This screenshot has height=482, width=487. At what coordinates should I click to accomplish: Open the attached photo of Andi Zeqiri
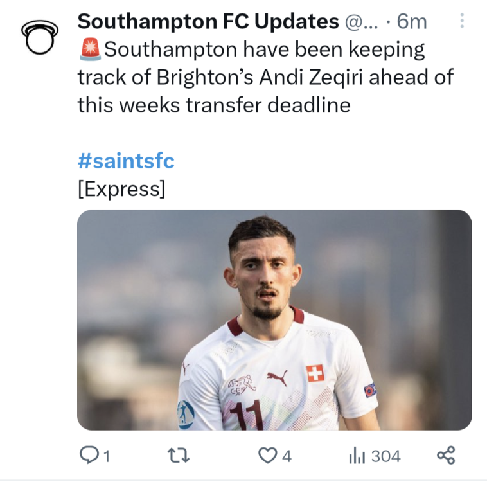pos(274,319)
